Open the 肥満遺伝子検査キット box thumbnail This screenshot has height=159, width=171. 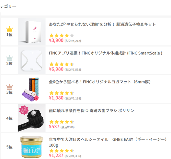click(32, 32)
